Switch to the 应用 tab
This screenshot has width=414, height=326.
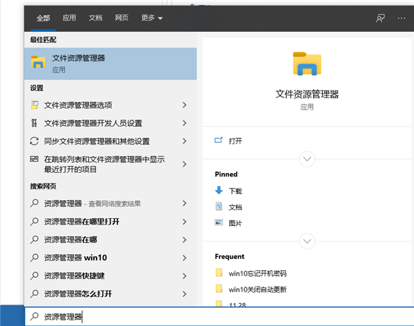69,17
